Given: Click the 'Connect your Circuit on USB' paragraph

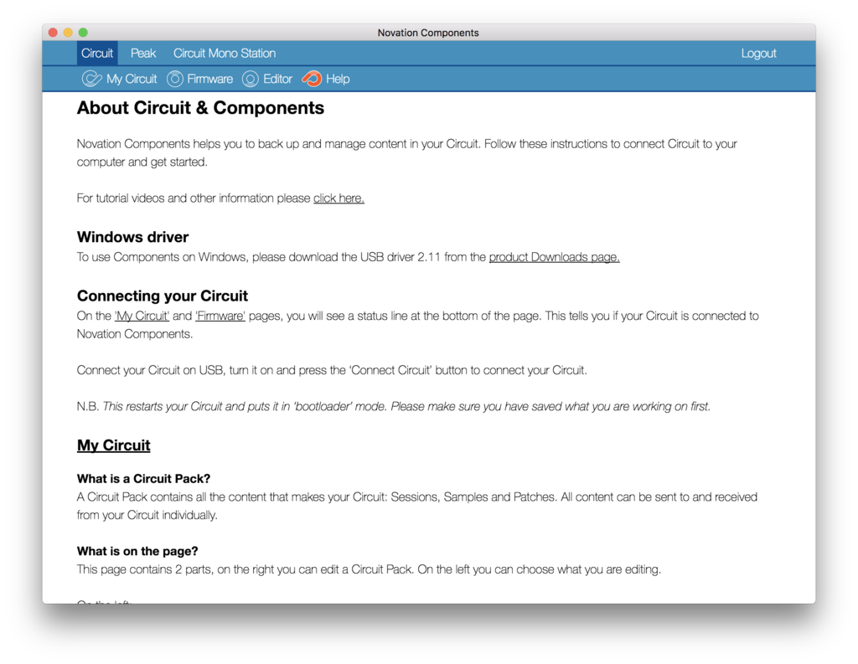Looking at the screenshot, I should (x=332, y=370).
